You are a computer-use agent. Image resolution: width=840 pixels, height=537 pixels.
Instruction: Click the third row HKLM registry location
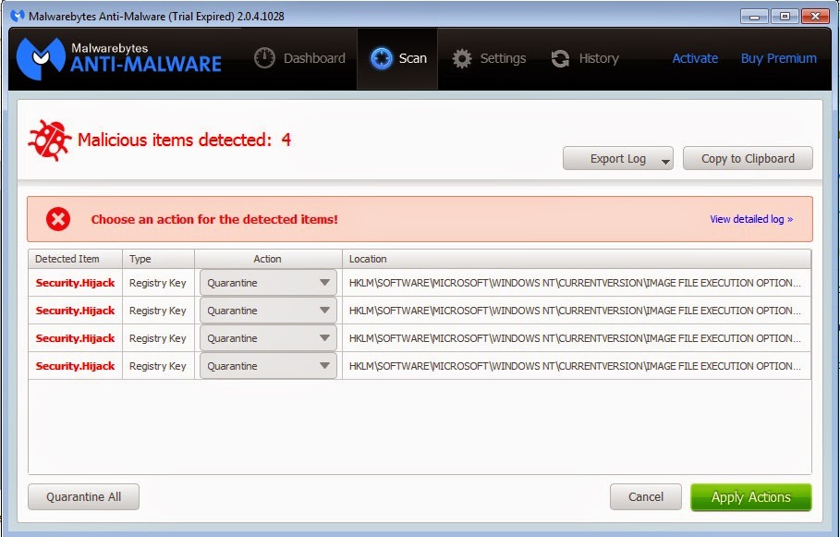(575, 338)
